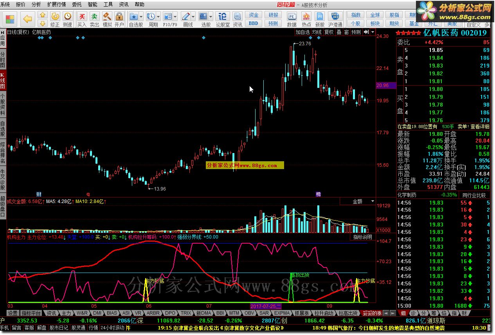Viewport: 495px width, 335px height.
Task: Open the 指标平台 indicator platform tab
Action: [x=31, y=313]
